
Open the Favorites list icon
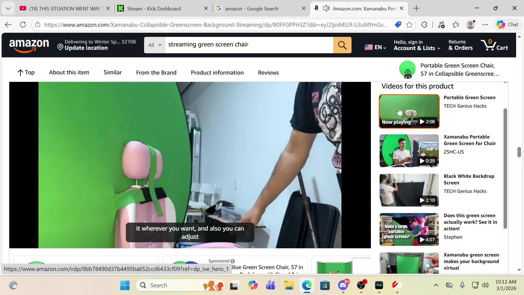coord(456,25)
